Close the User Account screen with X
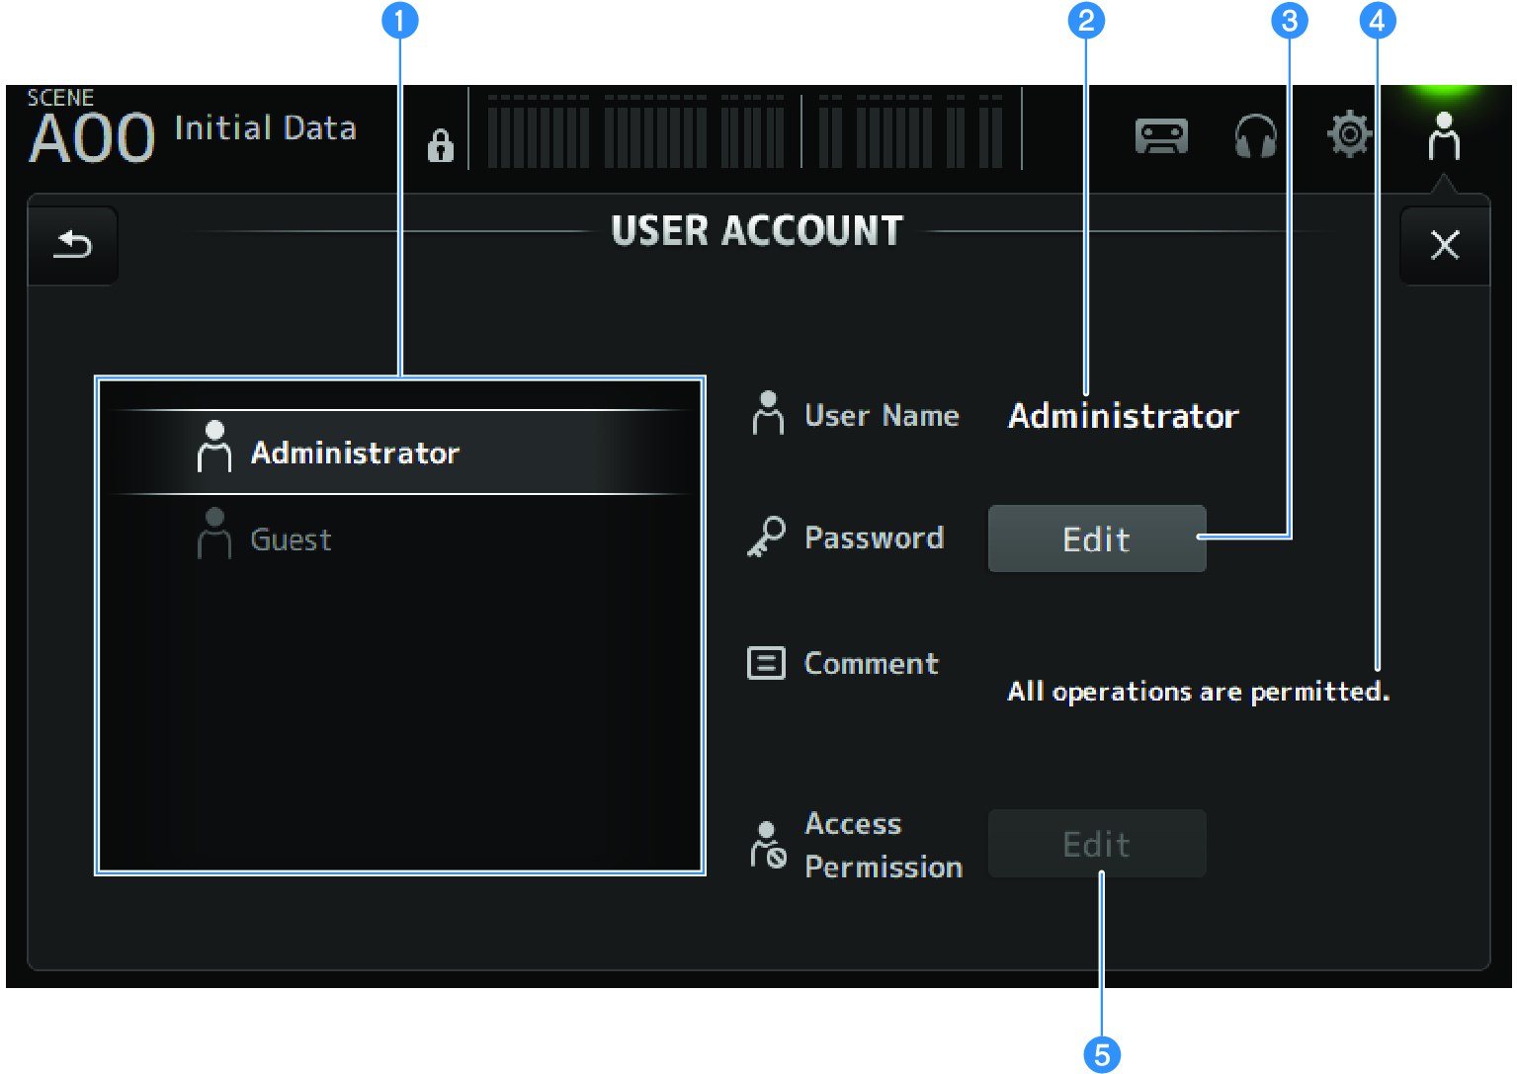Viewport: 1517px width, 1074px height. coord(1444,245)
